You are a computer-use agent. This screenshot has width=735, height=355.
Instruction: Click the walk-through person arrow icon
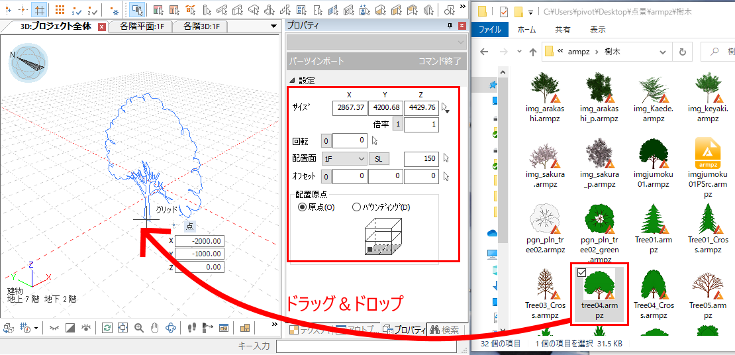(x=208, y=328)
